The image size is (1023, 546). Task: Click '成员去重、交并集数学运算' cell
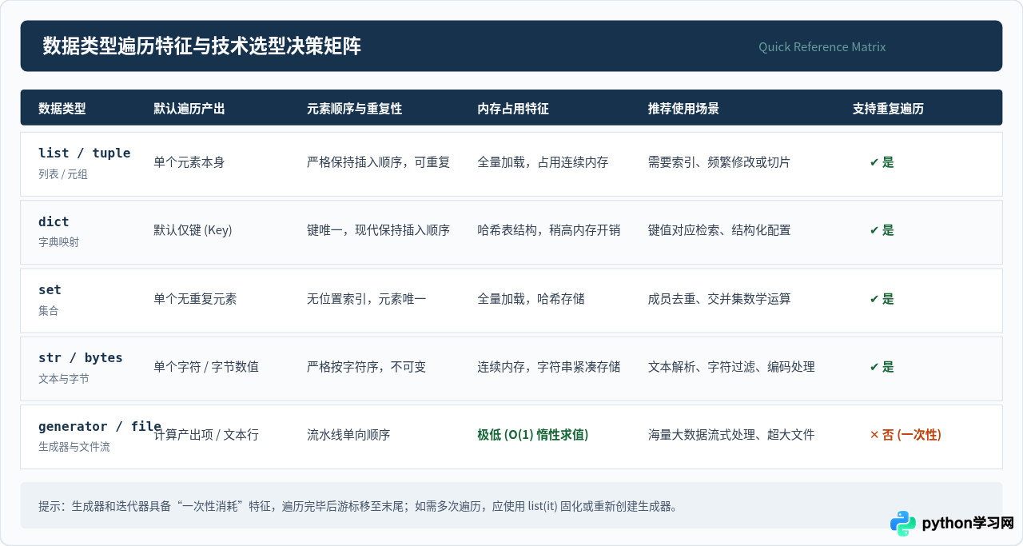point(719,299)
